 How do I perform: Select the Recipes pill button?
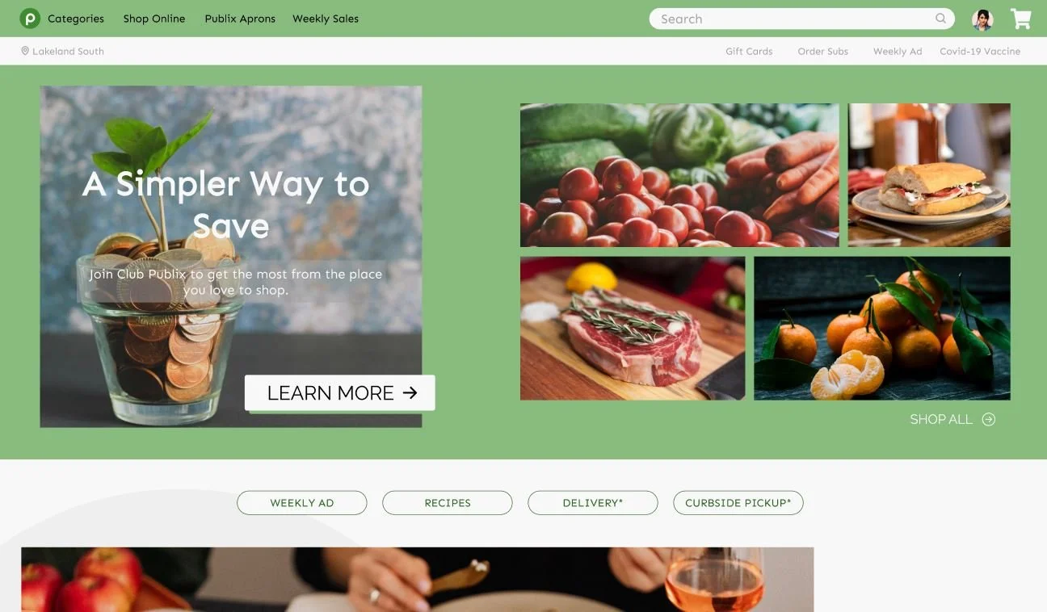(448, 502)
